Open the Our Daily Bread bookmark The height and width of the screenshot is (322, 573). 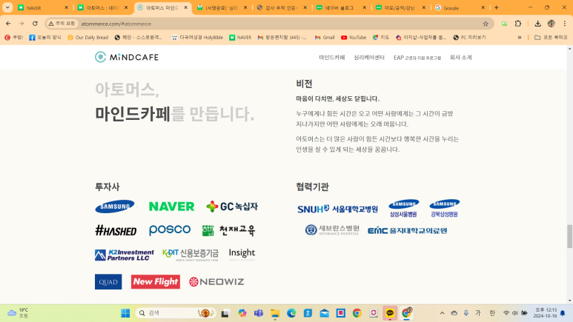pos(87,37)
